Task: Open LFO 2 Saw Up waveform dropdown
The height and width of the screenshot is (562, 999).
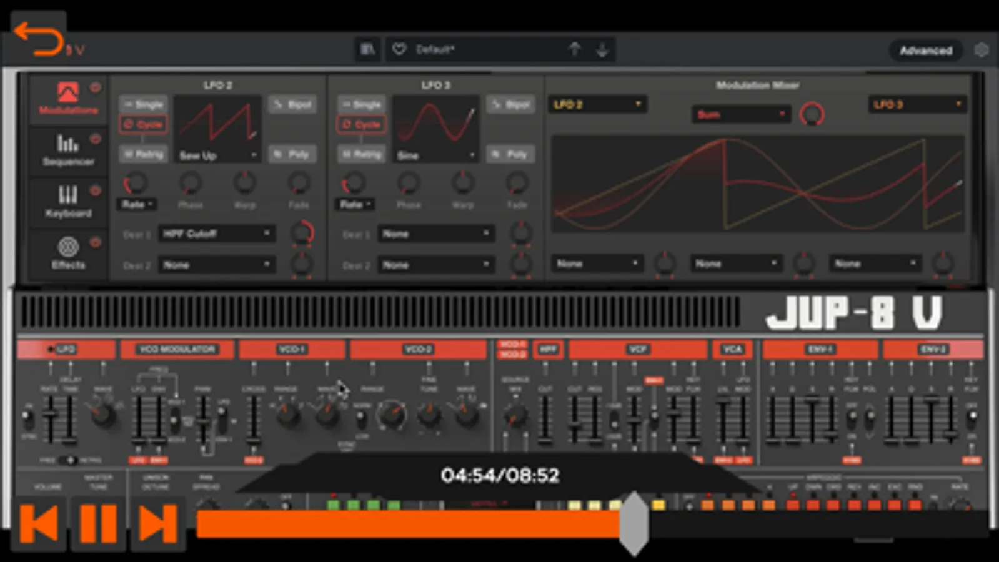Action: 217,155
